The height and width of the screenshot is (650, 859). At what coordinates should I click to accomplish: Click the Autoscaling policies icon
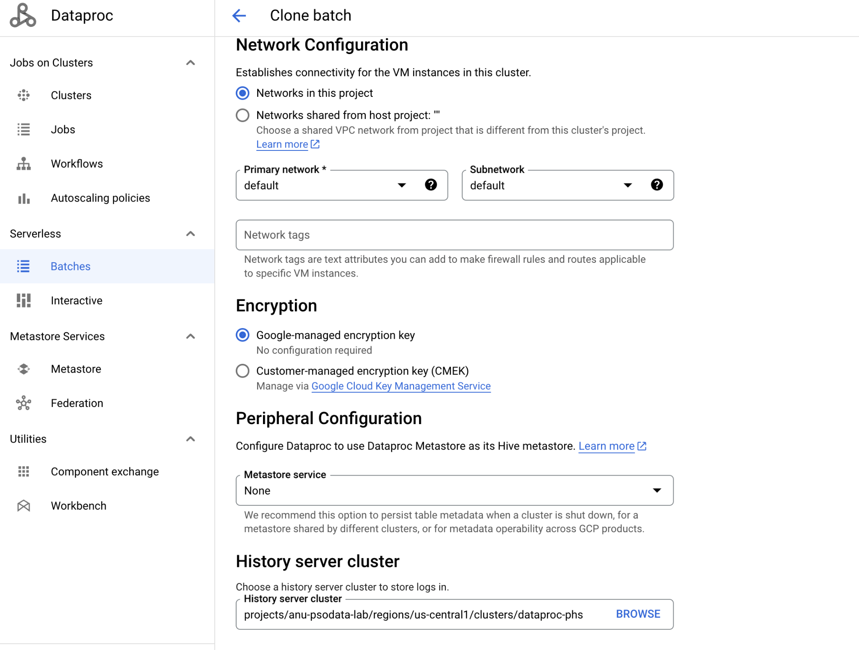click(25, 198)
